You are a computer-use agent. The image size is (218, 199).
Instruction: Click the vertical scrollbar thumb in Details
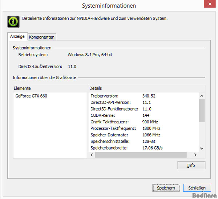coord(202,111)
